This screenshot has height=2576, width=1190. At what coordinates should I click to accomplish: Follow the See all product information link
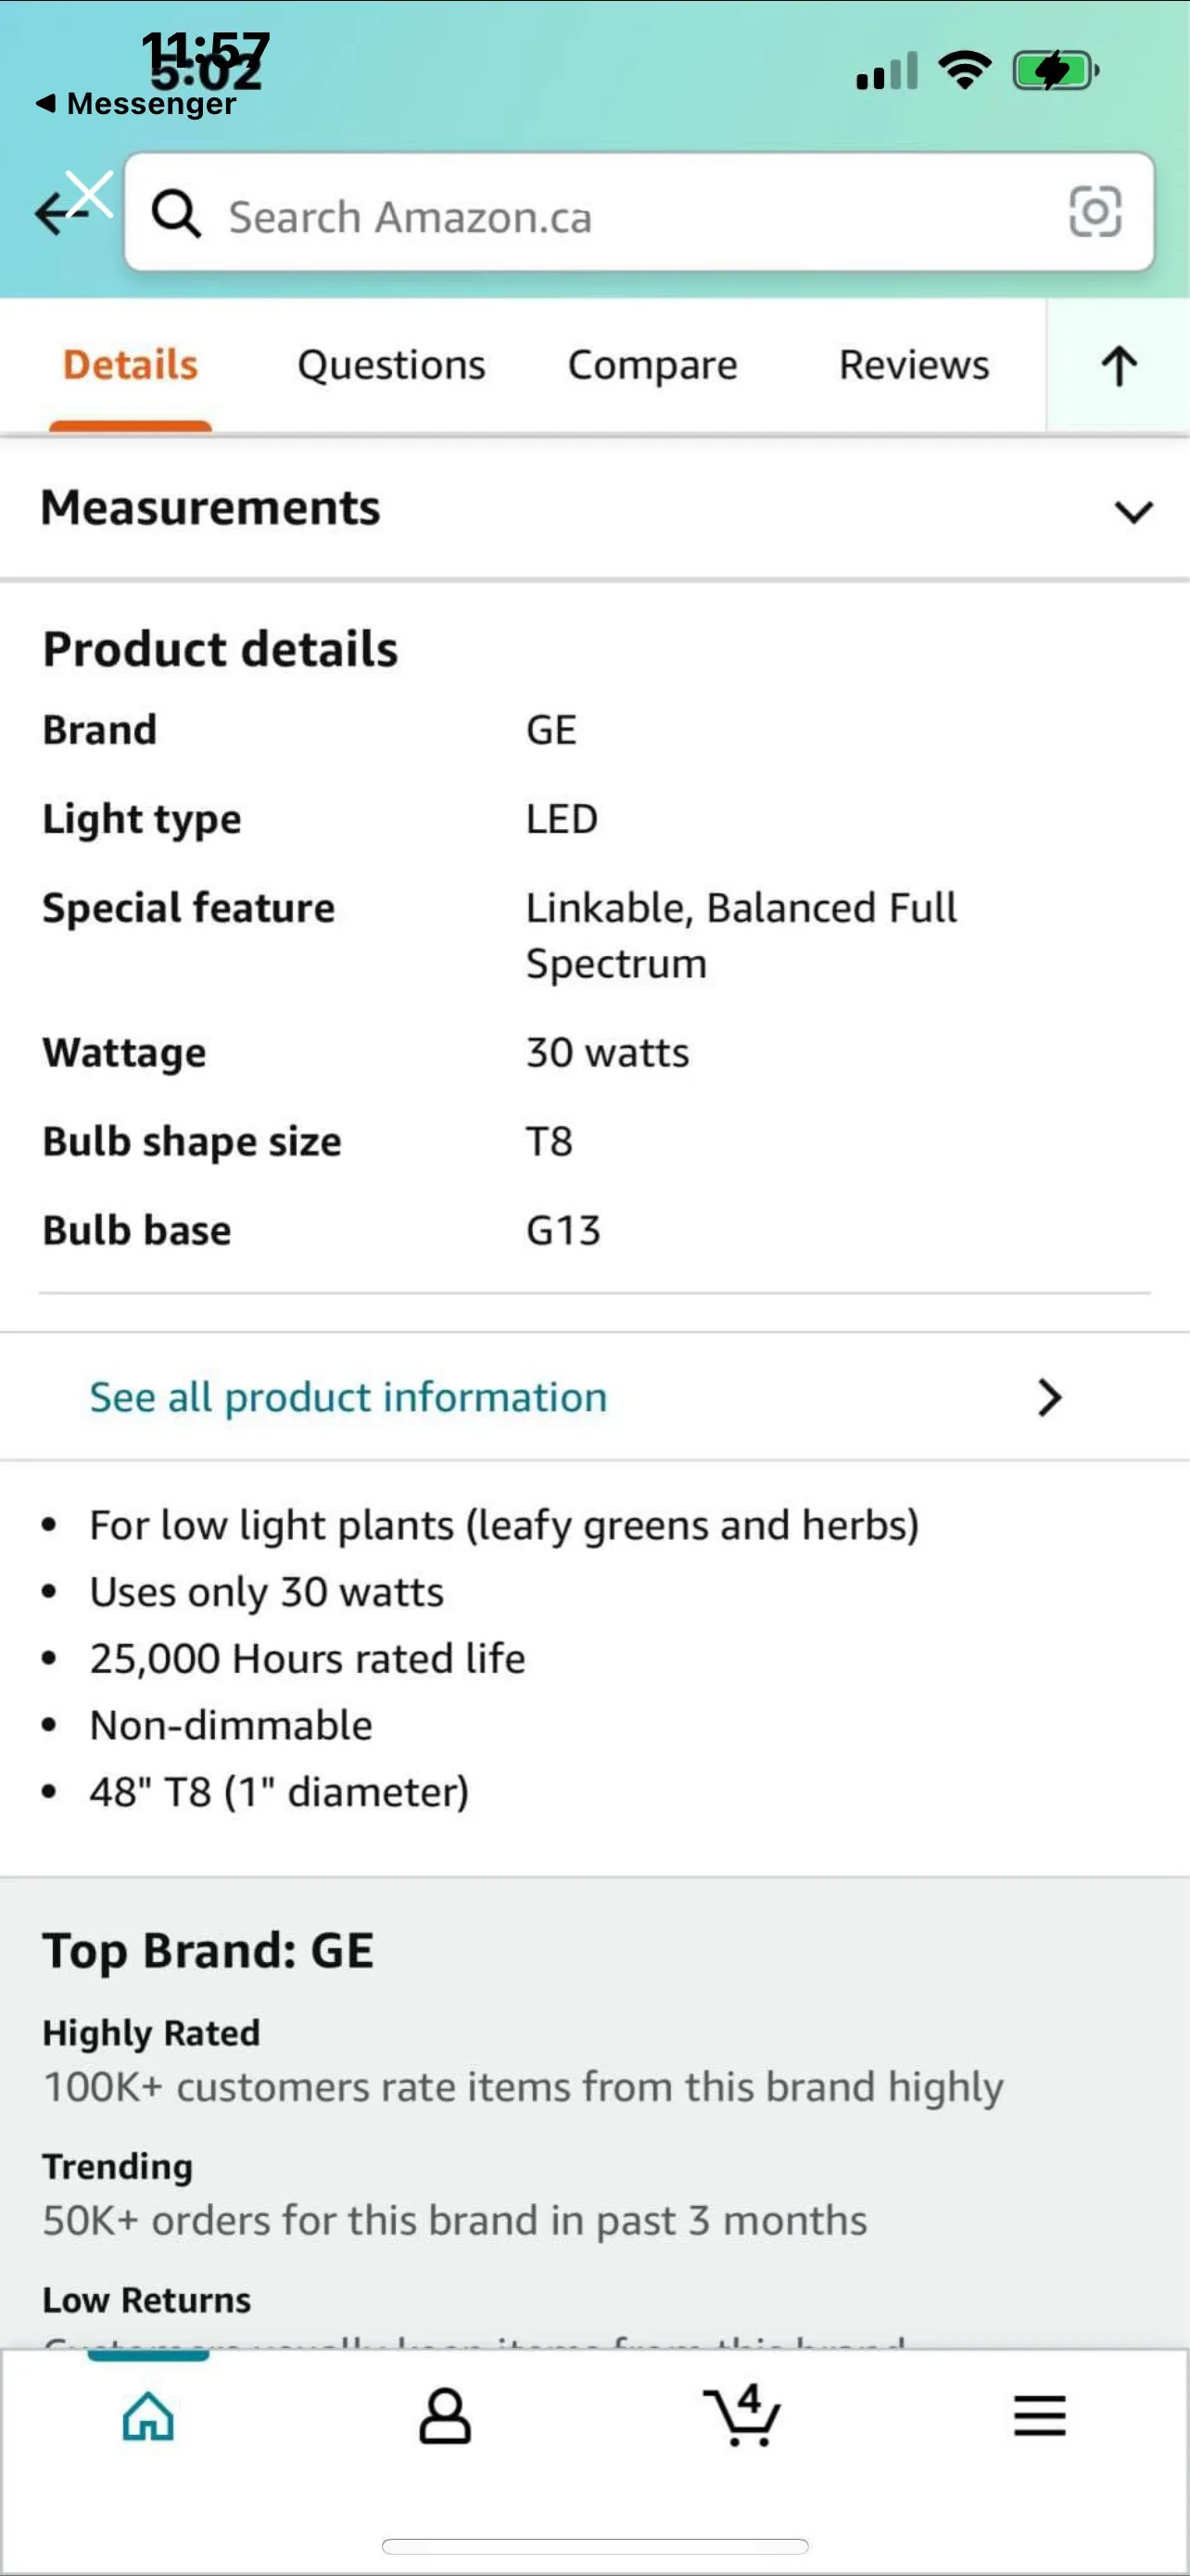coord(347,1396)
